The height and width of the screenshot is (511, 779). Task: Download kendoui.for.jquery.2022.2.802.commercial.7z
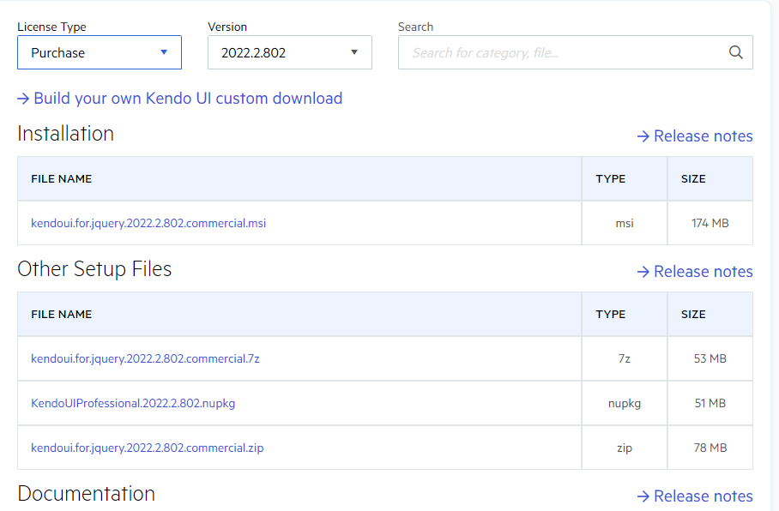(x=145, y=358)
